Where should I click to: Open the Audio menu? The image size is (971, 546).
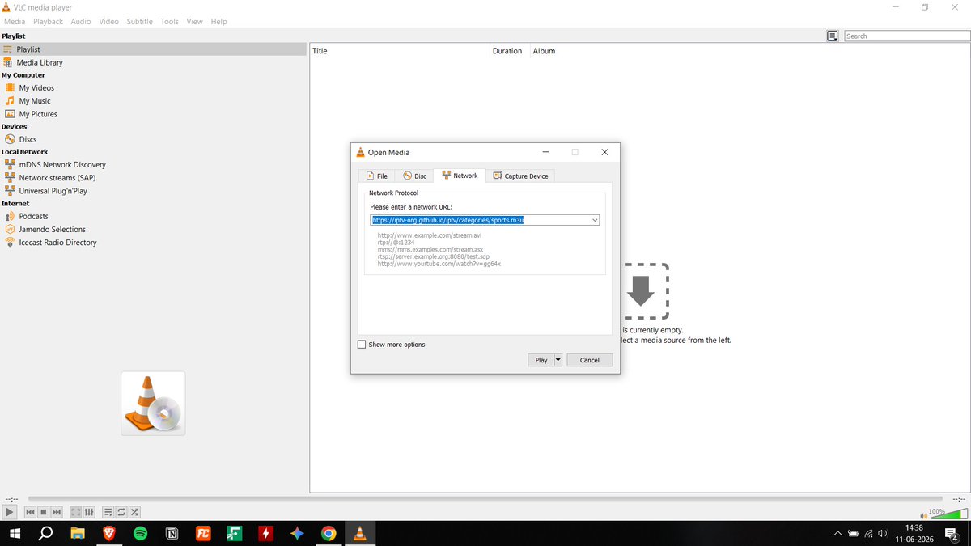81,22
